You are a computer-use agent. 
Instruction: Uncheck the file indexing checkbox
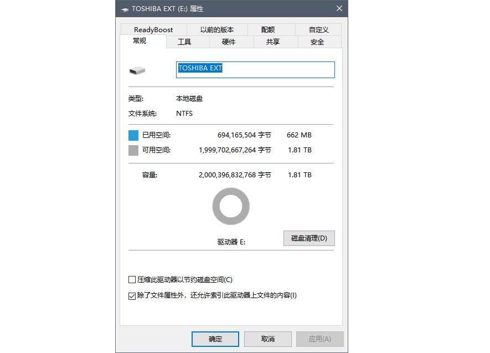[x=131, y=295]
